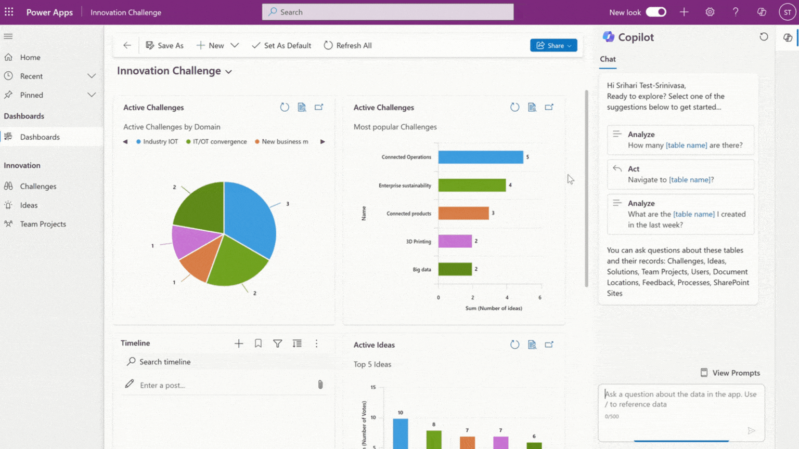Refresh the Active Challenges pie chart
The image size is (799, 449).
(x=285, y=107)
